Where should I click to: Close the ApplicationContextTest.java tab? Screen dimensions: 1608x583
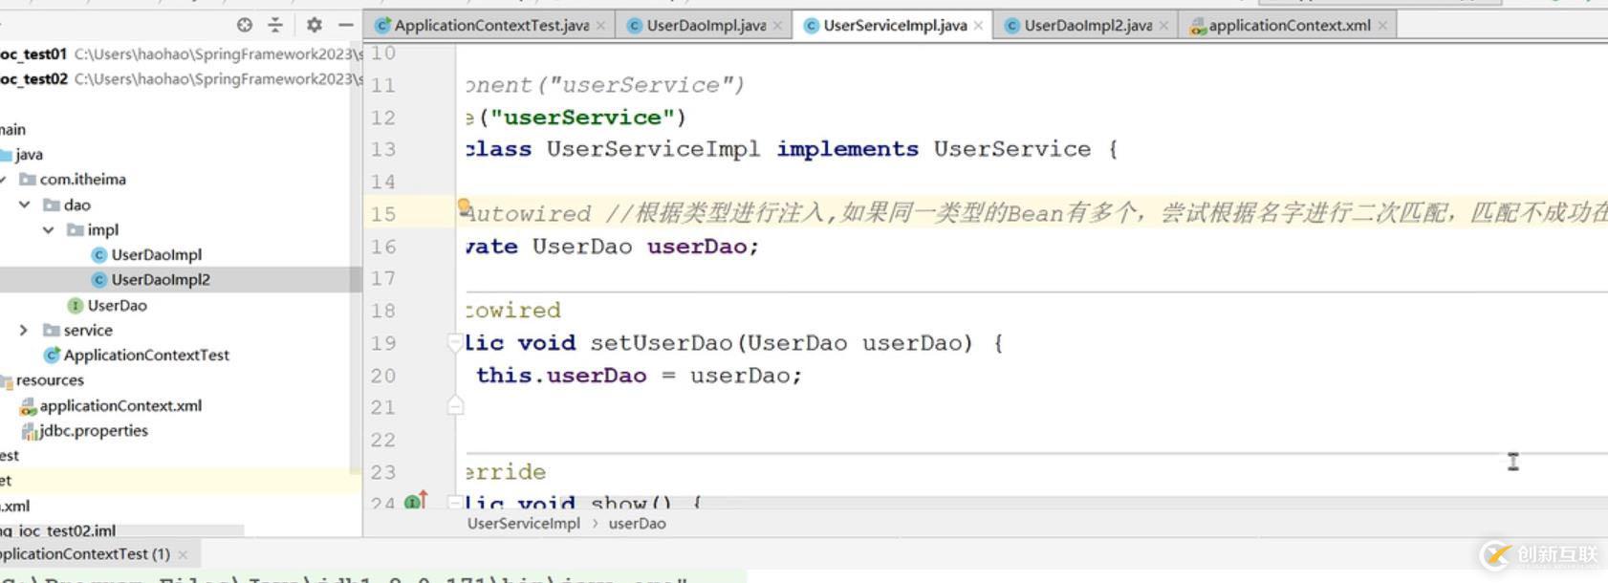(600, 26)
